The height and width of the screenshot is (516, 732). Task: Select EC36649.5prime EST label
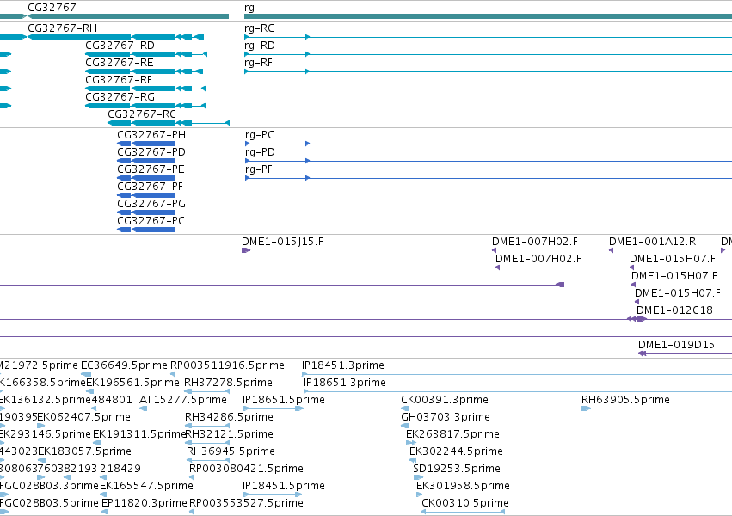point(124,365)
